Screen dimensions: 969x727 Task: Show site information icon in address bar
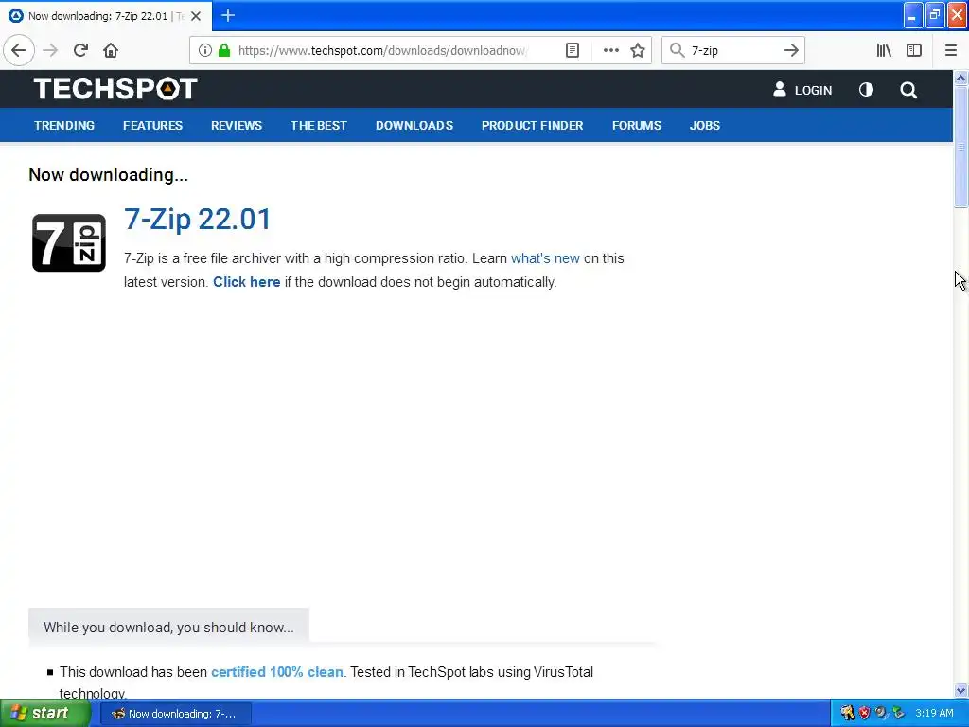[205, 51]
